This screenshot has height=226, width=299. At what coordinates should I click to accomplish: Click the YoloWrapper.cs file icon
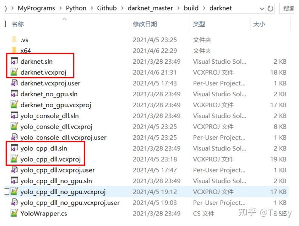click(x=13, y=213)
